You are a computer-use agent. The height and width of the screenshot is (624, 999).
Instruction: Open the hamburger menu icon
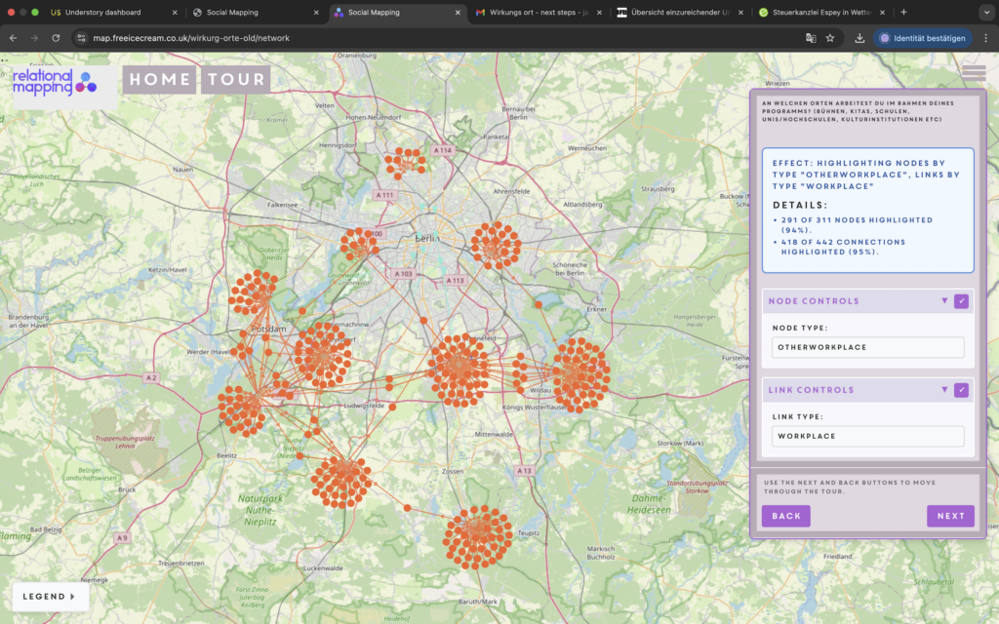pyautogui.click(x=973, y=73)
